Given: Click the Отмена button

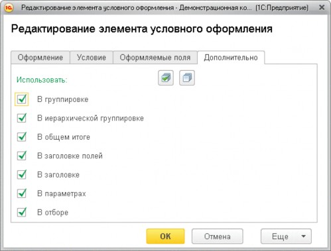Looking at the screenshot, I should tap(218, 236).
